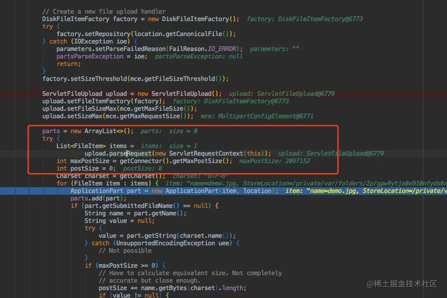Click the "factory.setRepository" method call
447x298 pixels.
93,34
